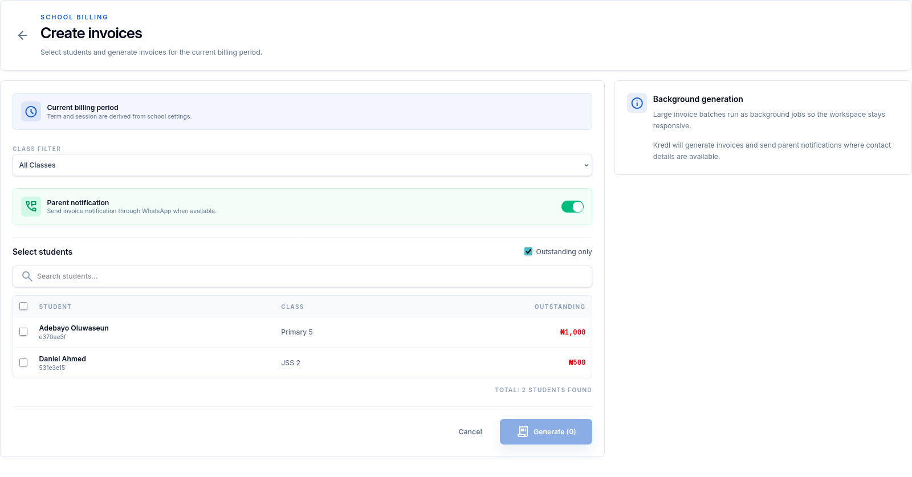This screenshot has width=912, height=477.
Task: Click the search magnifier icon
Action: [x=27, y=276]
